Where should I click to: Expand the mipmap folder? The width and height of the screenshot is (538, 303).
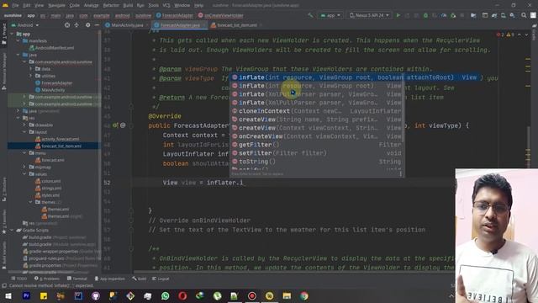[x=24, y=167]
